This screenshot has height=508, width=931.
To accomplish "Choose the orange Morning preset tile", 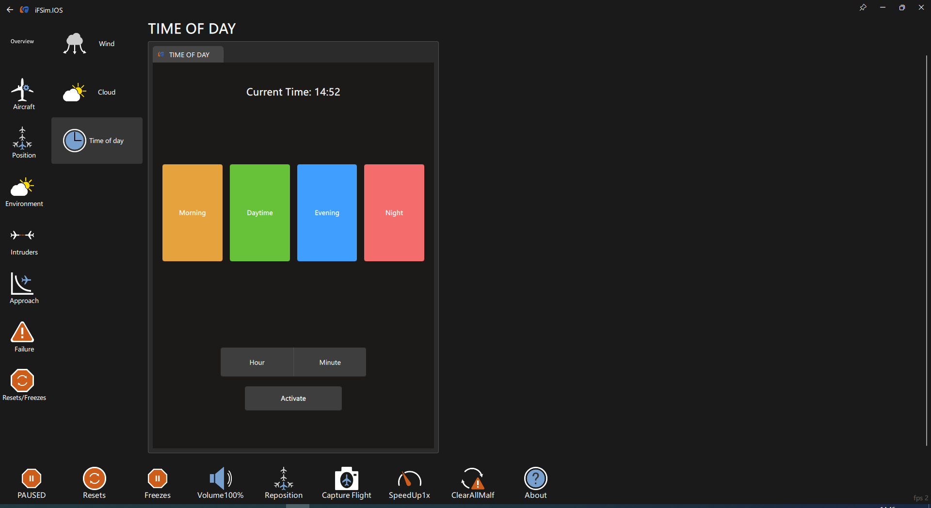I will coord(193,213).
